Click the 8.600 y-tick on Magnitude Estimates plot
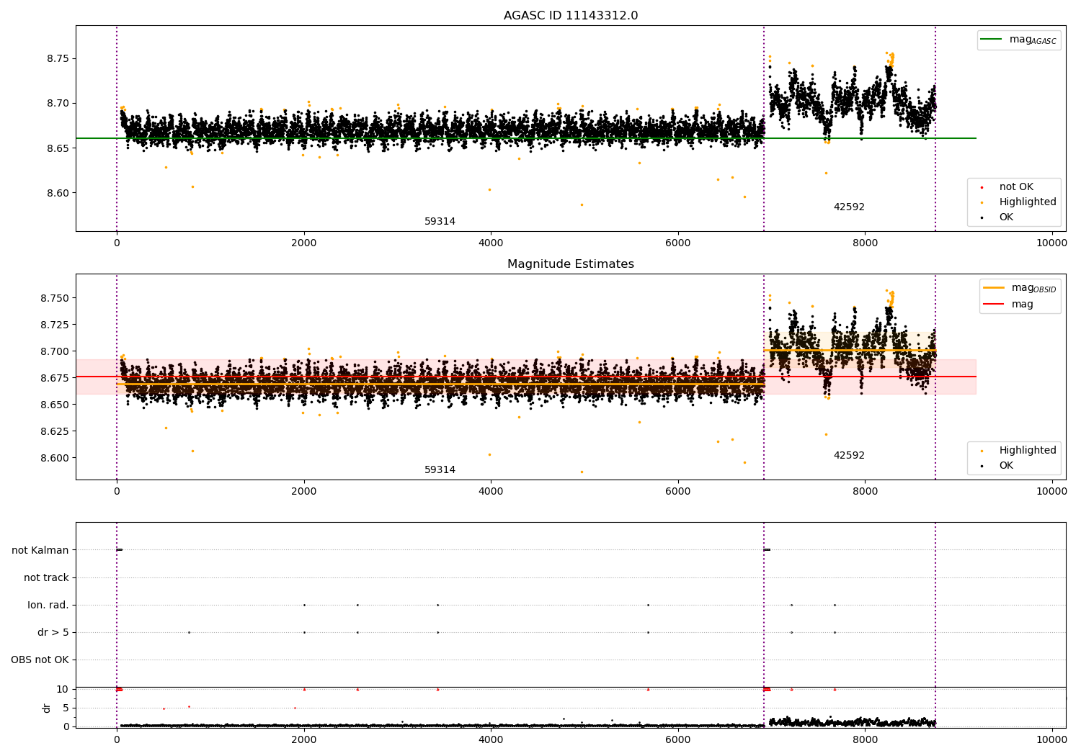The image size is (1081, 756). pos(55,458)
